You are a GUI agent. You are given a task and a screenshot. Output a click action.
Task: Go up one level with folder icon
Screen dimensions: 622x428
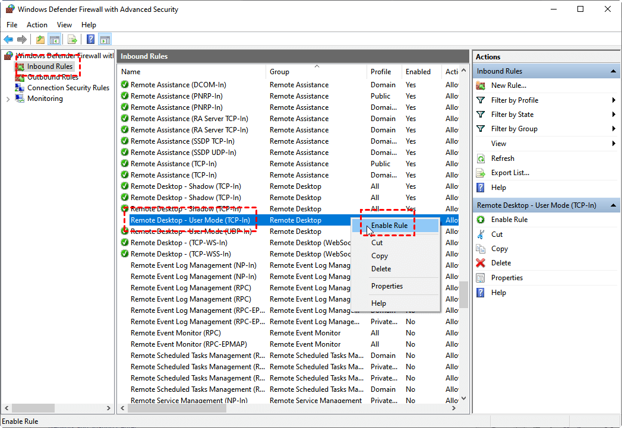[x=40, y=39]
